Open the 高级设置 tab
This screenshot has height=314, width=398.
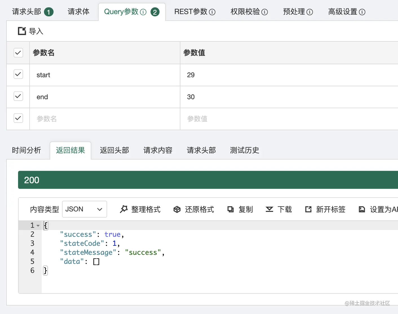click(x=347, y=12)
